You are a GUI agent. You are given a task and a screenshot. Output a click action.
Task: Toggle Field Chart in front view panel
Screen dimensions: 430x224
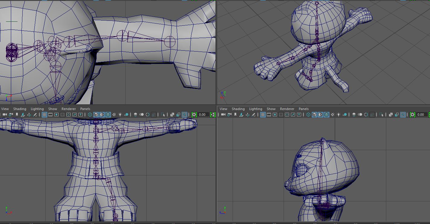tap(68, 115)
